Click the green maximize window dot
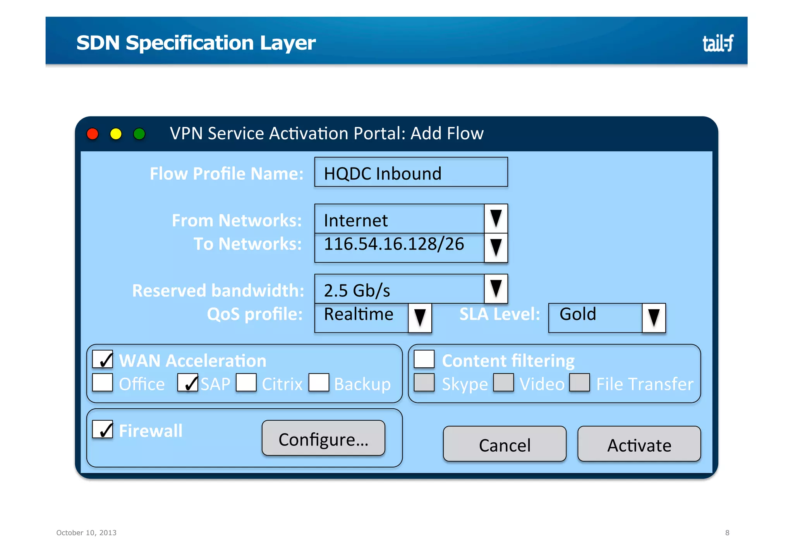This screenshot has height=560, width=793. [139, 134]
